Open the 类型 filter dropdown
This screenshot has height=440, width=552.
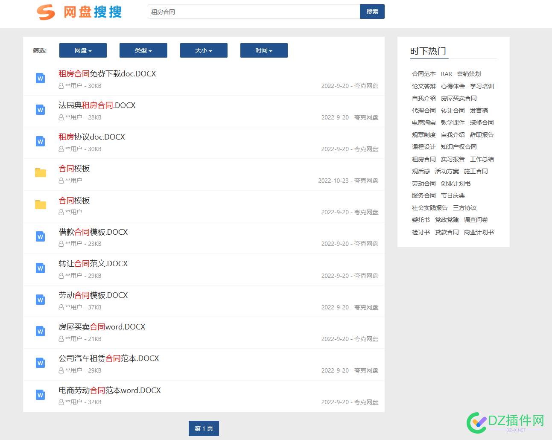pyautogui.click(x=143, y=50)
